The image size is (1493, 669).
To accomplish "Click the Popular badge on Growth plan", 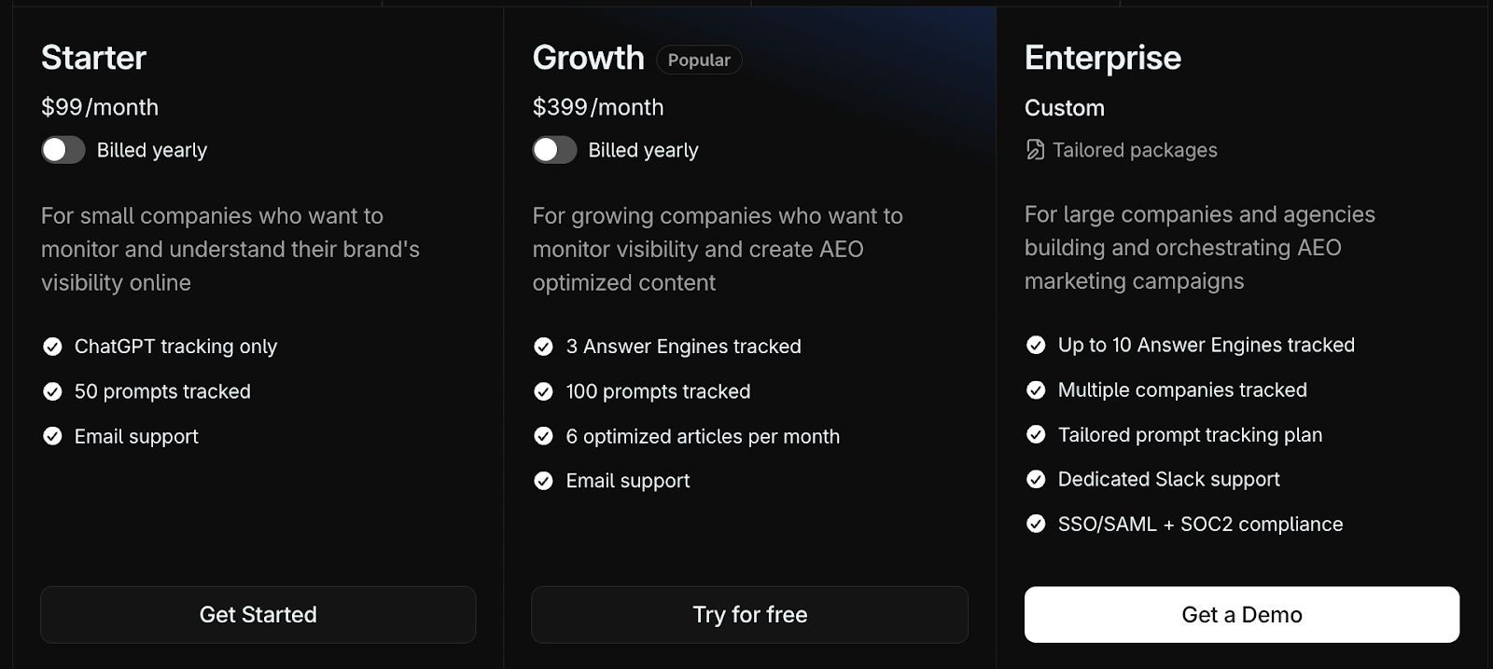I will click(x=699, y=60).
